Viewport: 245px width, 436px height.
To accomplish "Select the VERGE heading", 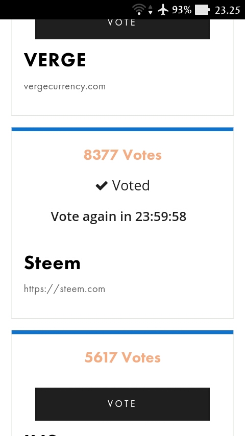I will [55, 60].
